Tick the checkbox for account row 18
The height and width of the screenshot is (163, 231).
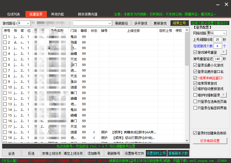(5, 132)
